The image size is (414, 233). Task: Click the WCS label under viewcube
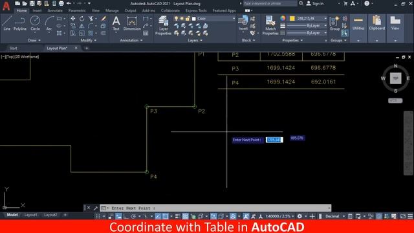coord(395,101)
